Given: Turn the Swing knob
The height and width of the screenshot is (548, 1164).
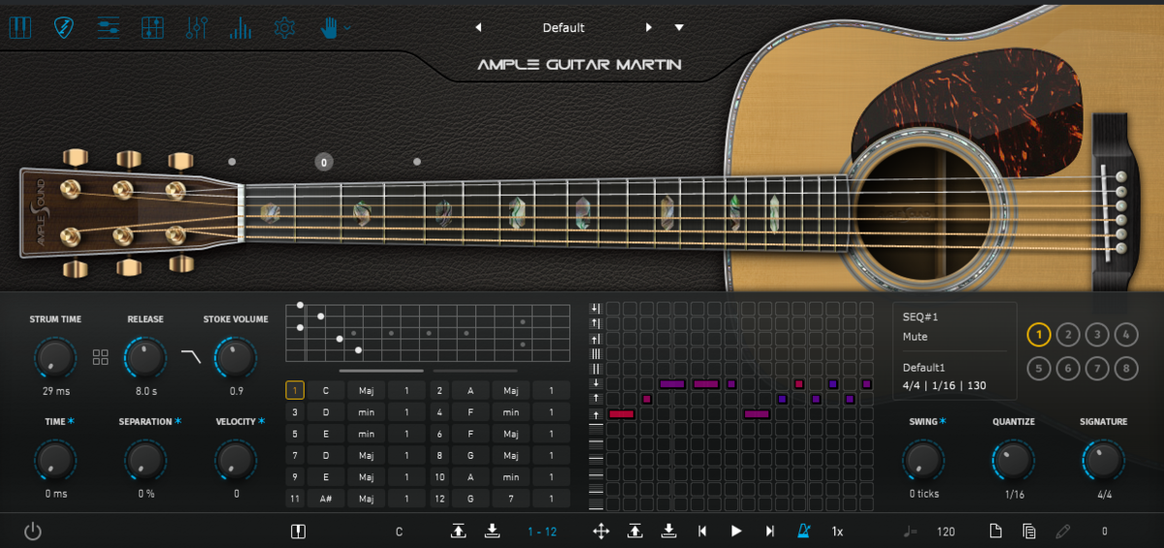Looking at the screenshot, I should tap(923, 461).
